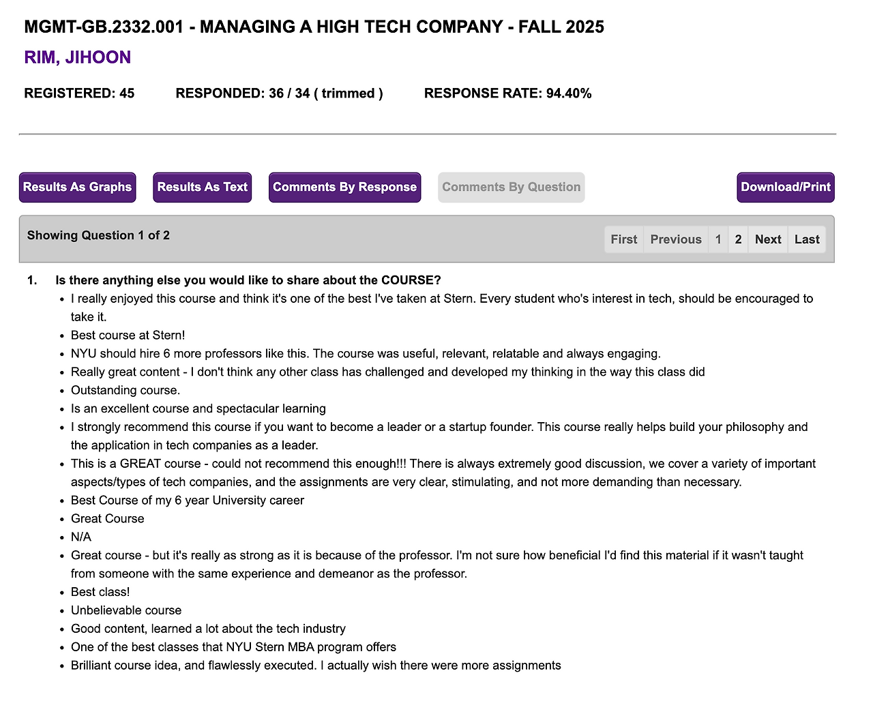Viewport: 873px width, 701px height.
Task: Click the Showing Question 1 of 2 header
Action: tap(98, 235)
